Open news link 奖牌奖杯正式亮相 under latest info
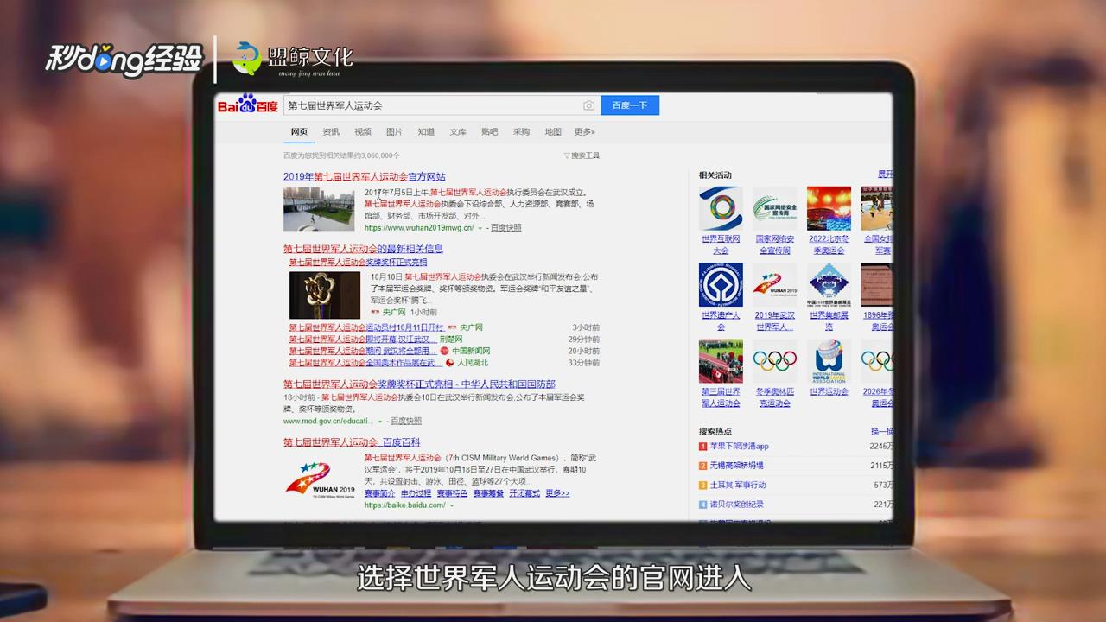The width and height of the screenshot is (1106, 622). click(358, 262)
